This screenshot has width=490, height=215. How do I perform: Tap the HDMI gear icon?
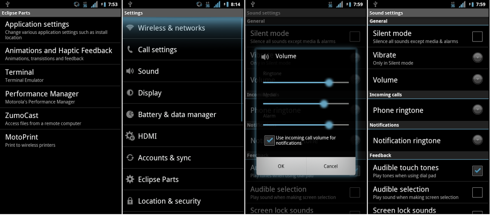tap(130, 136)
